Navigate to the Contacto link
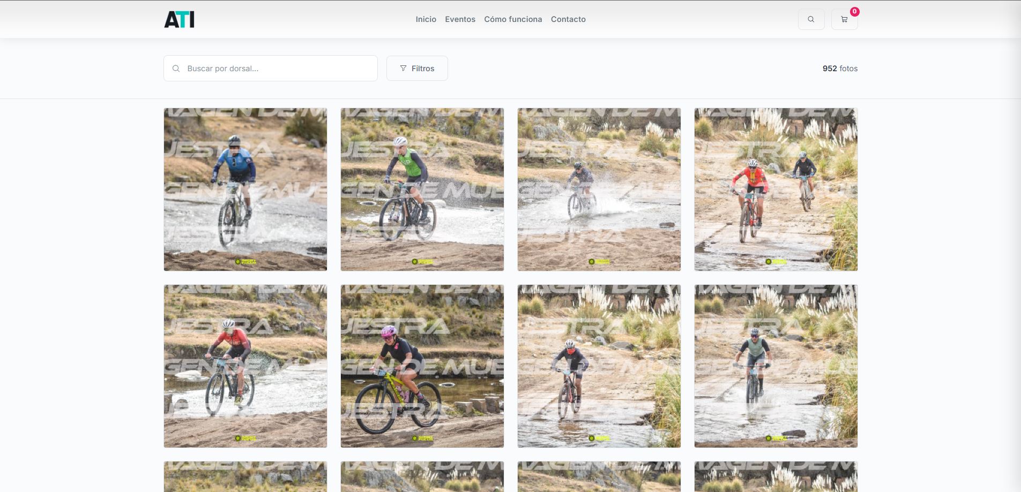The image size is (1021, 492). pyautogui.click(x=568, y=19)
